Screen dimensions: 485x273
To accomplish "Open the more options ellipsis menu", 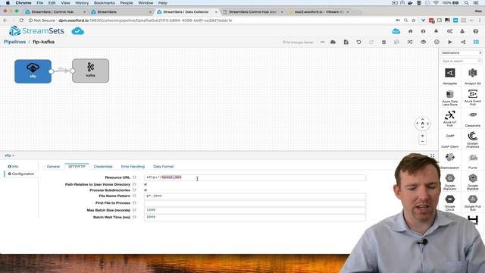I will 322,42.
